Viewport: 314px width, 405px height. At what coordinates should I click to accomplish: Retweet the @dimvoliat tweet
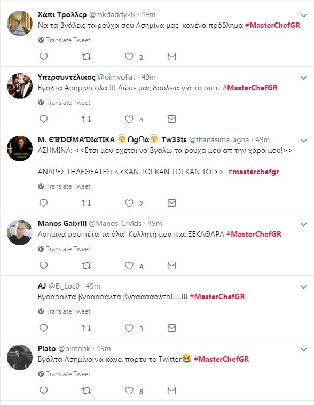point(87,119)
